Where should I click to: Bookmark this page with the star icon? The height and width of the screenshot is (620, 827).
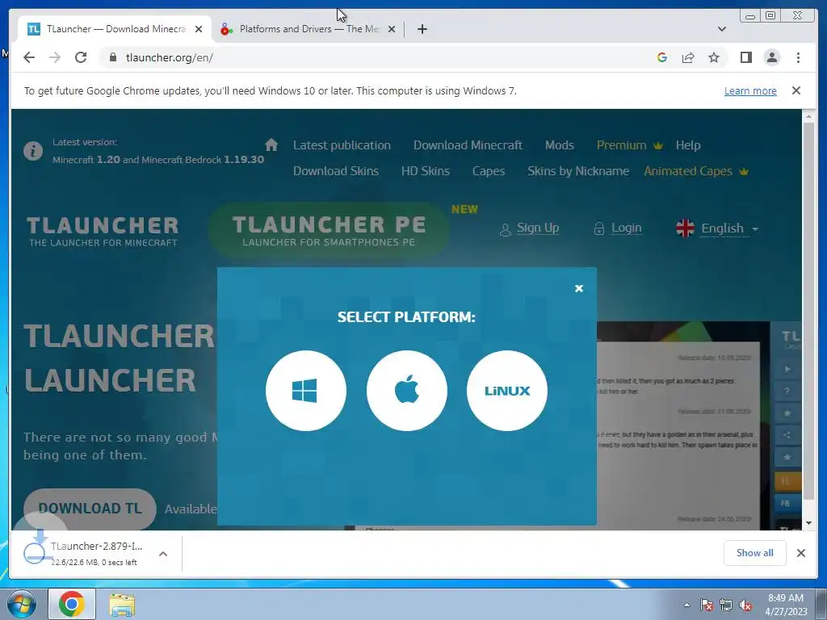tap(714, 57)
